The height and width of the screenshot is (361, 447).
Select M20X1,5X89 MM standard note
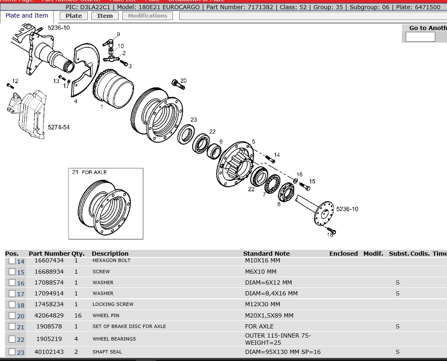269,315
